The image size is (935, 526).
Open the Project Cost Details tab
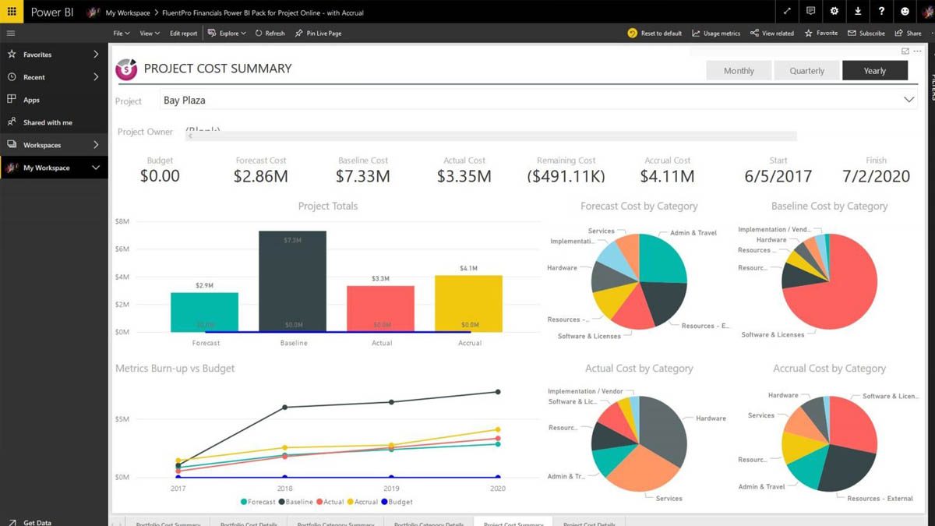click(x=589, y=523)
